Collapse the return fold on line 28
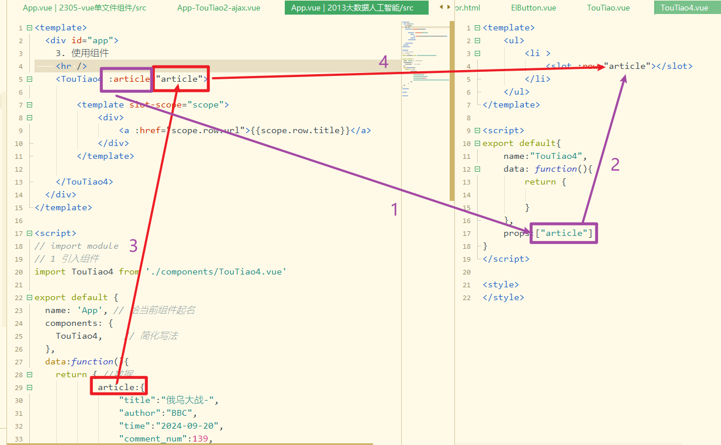The image size is (721, 445). click(29, 375)
